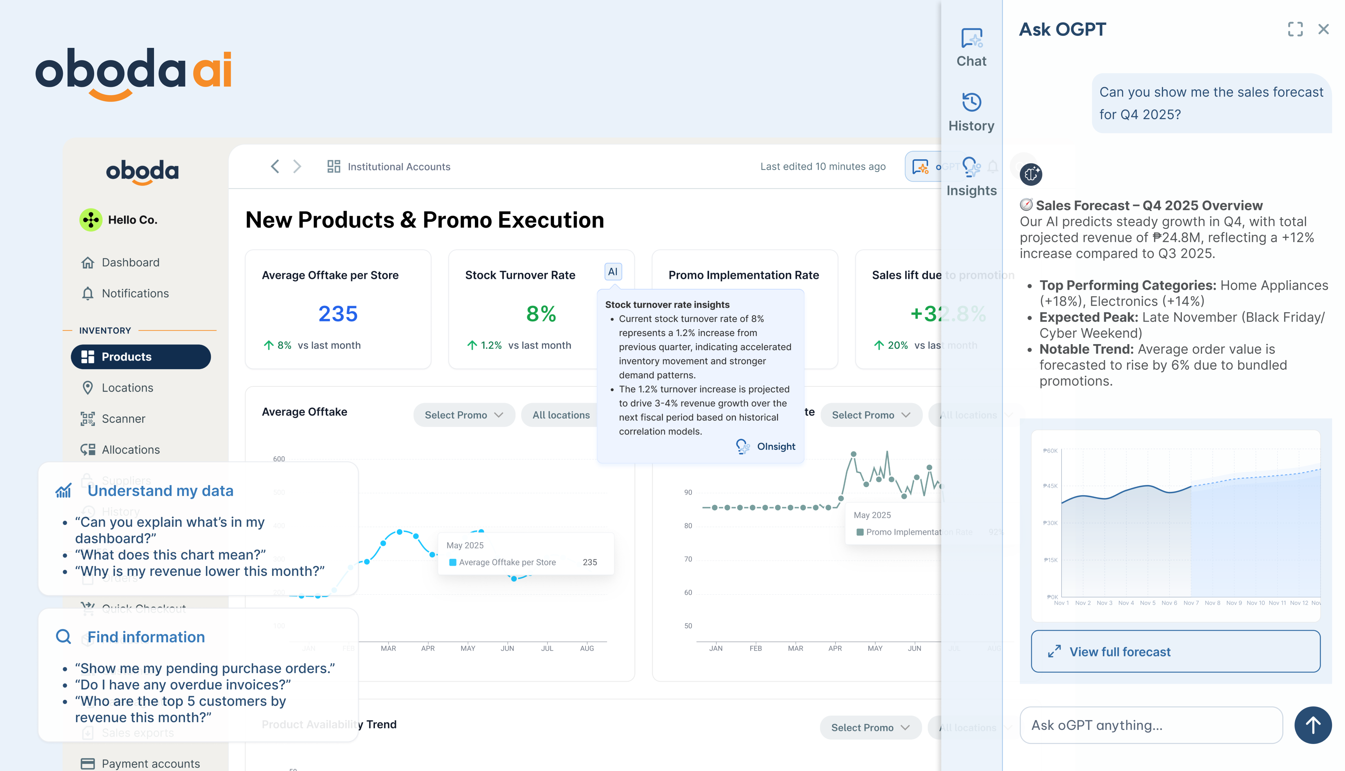The image size is (1345, 771).
Task: Focus the Ask oGPT anything input
Action: click(x=1151, y=725)
